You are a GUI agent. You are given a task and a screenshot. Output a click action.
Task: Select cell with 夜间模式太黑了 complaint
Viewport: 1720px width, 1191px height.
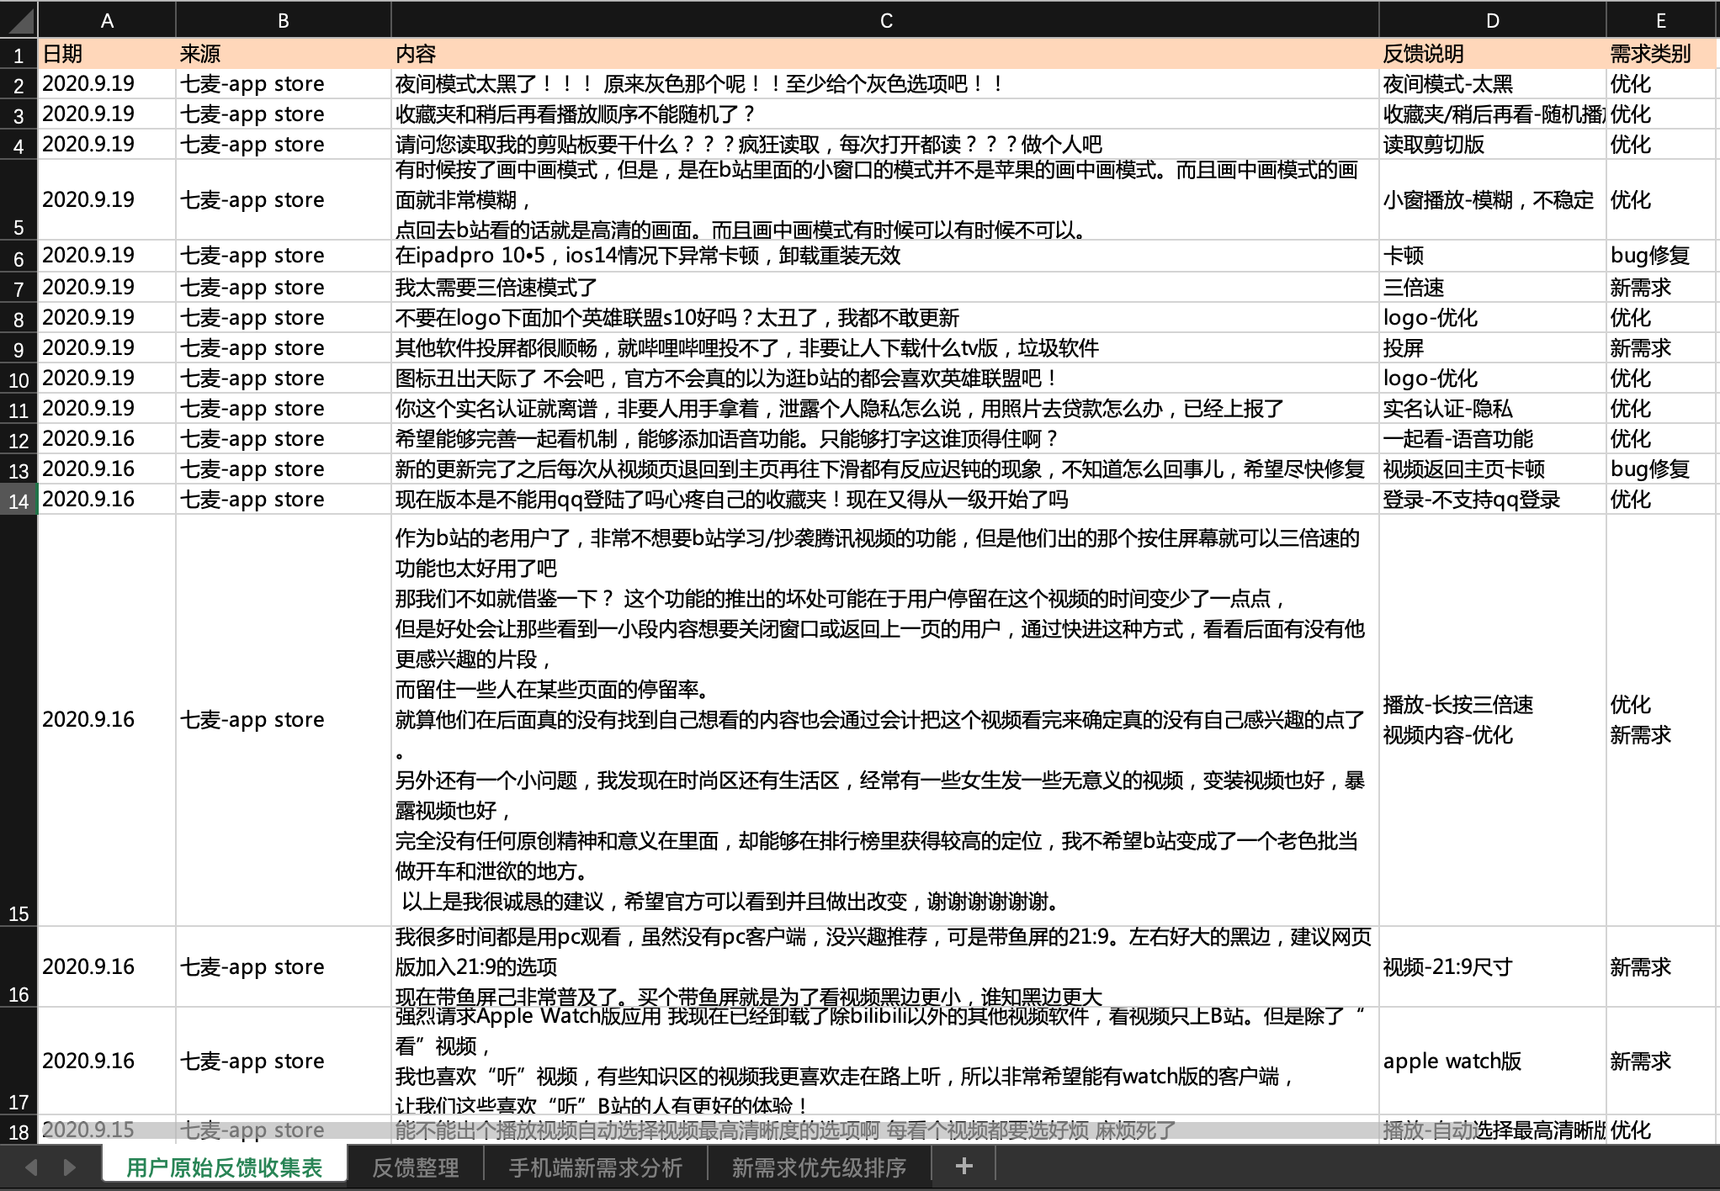(x=885, y=84)
